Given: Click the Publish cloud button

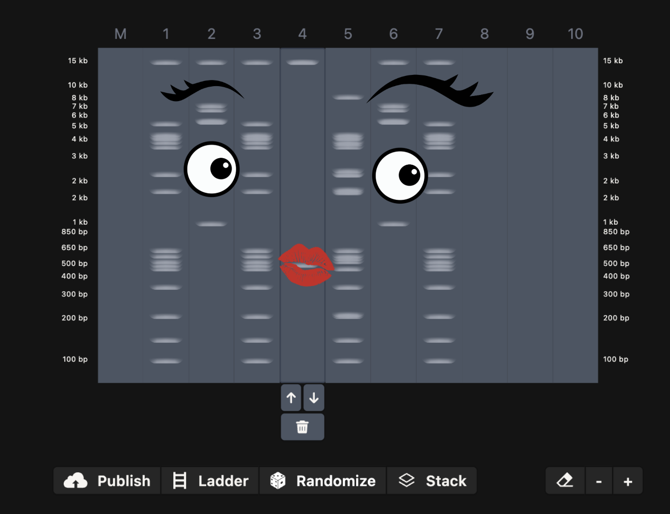Looking at the screenshot, I should coord(107,481).
